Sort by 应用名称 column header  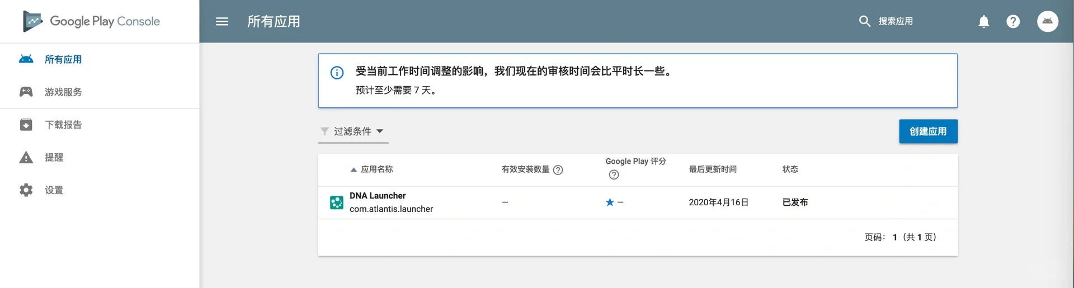(376, 169)
